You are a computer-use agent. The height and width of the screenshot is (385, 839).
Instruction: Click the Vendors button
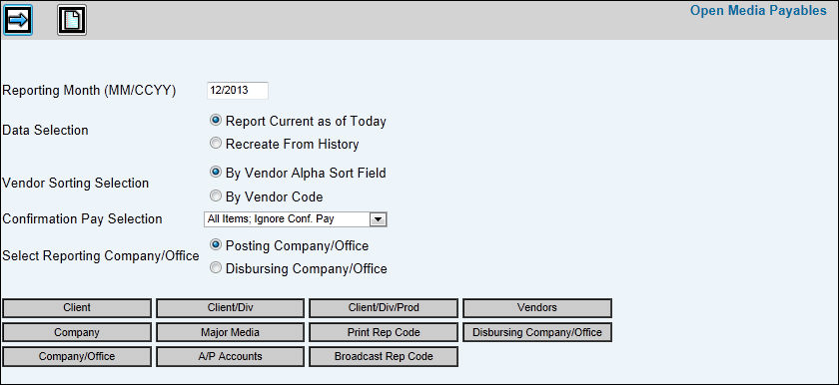pos(537,308)
